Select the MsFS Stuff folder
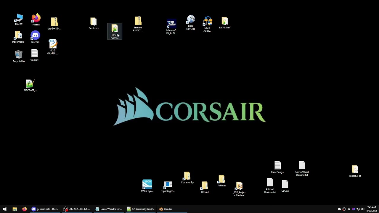 224,23
